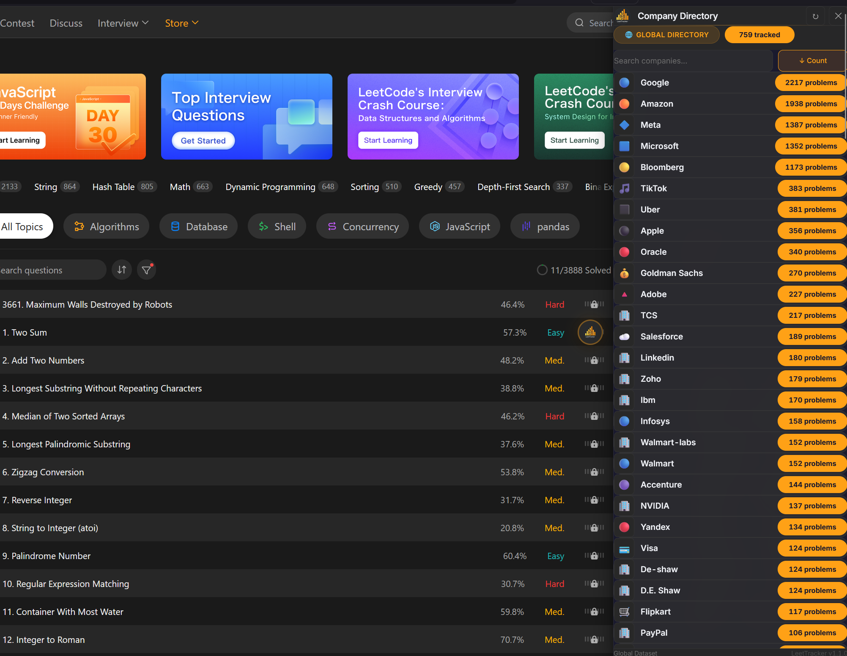Switch to GLOBAL DIRECTORY view
This screenshot has width=847, height=656.
(667, 35)
